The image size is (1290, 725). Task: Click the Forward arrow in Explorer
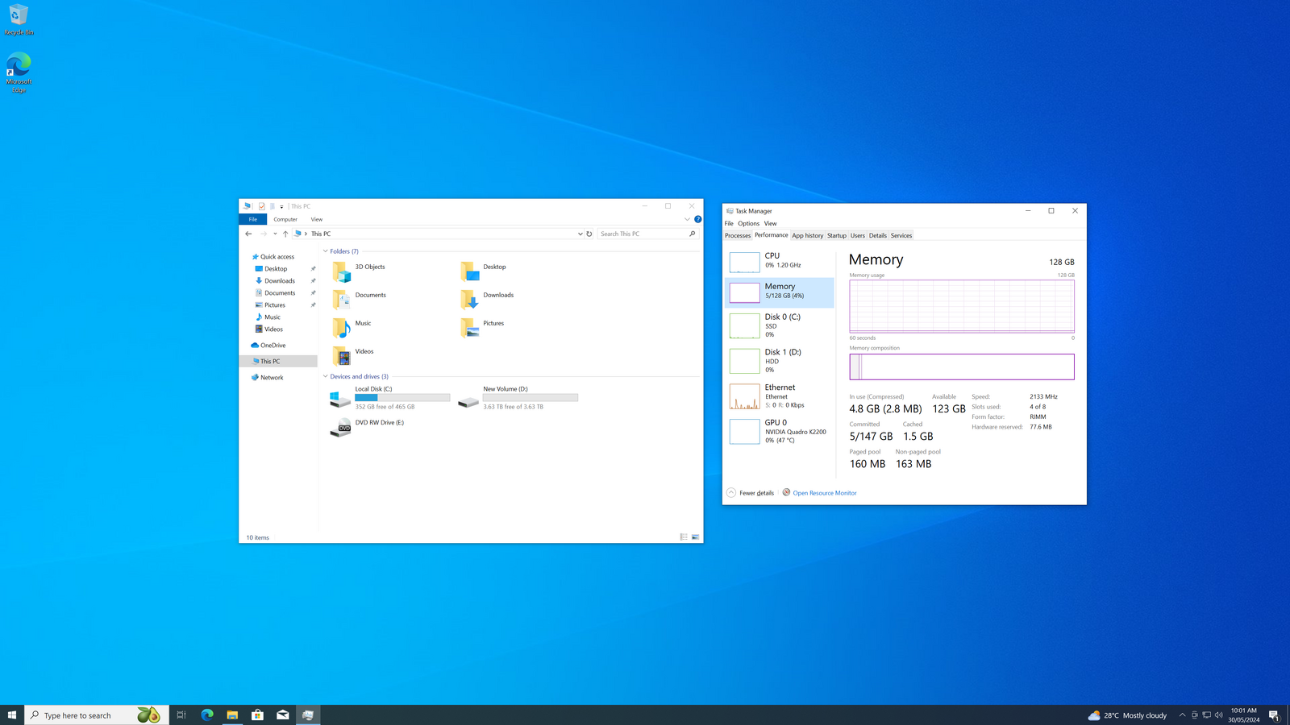(263, 234)
